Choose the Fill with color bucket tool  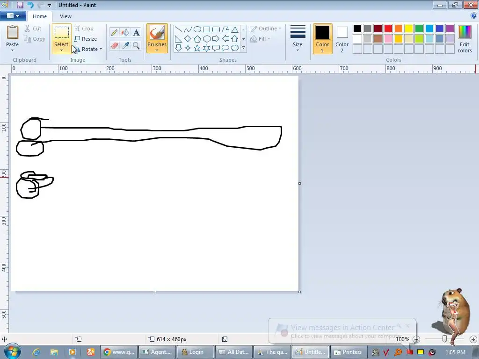click(125, 32)
